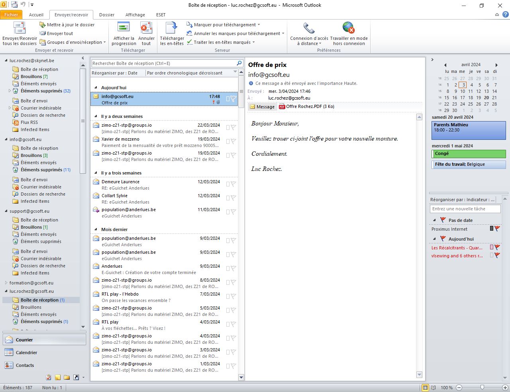Mark the Proximus Internet task flag complete
Viewport: 510px width, 392px height.
tap(497, 229)
